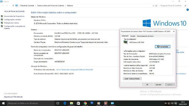The image size is (189, 106).
Task: Open the System window taskbar icon
Action: pos(112,103)
